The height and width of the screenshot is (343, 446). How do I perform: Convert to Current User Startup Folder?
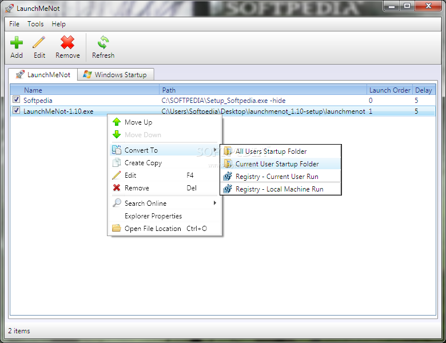click(281, 164)
